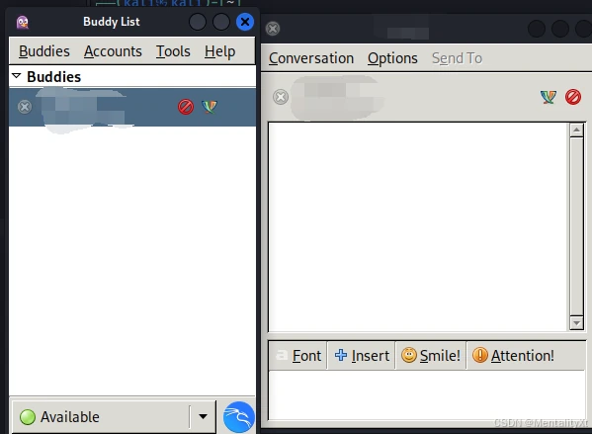Open the Conversation menu

(311, 58)
